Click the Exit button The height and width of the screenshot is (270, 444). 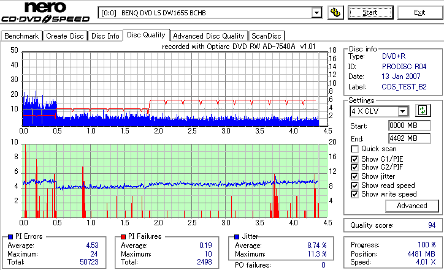[x=419, y=12]
